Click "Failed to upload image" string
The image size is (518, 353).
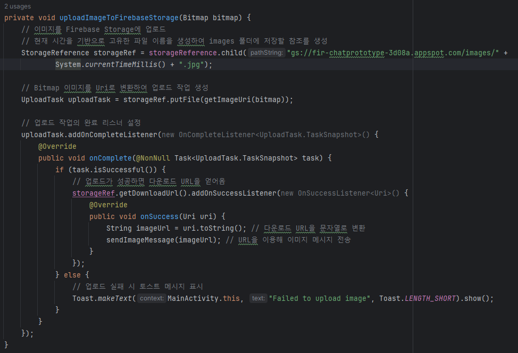[x=320, y=298]
